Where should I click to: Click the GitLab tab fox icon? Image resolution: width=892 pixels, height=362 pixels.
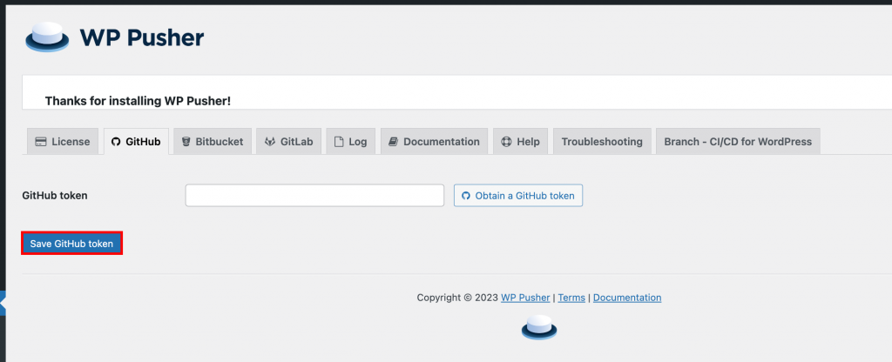tap(270, 142)
